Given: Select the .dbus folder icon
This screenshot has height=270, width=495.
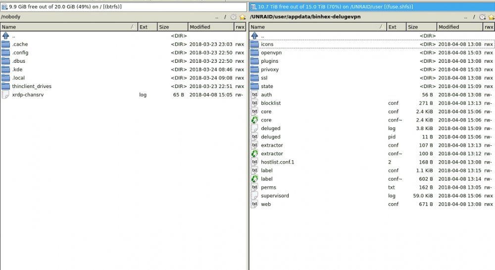Looking at the screenshot, I should (5, 61).
